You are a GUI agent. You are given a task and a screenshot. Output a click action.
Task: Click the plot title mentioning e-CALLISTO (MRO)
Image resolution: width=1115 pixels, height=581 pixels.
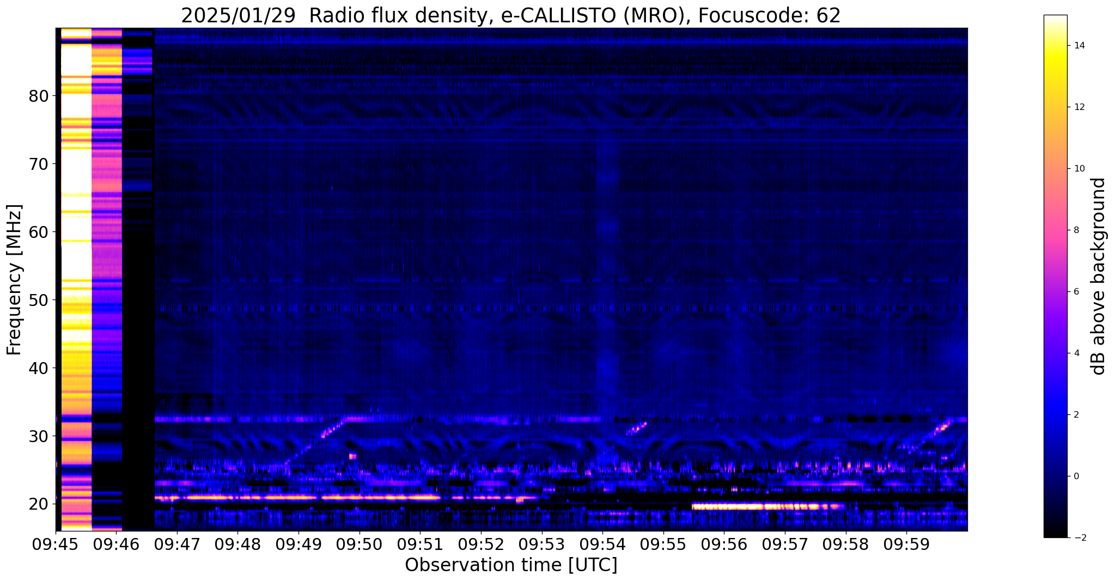click(511, 15)
